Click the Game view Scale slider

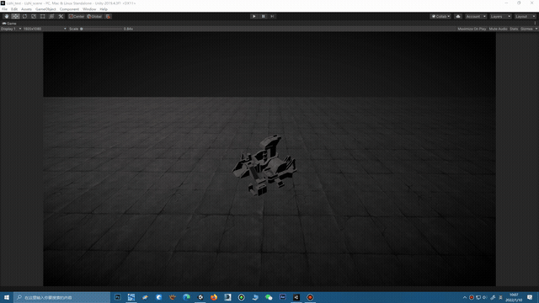coord(101,29)
